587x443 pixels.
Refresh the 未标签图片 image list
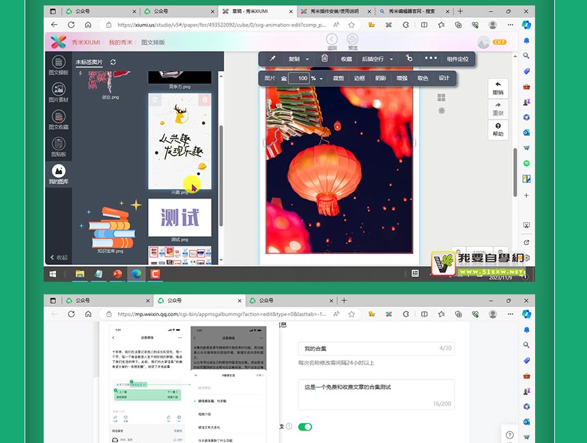(113, 62)
